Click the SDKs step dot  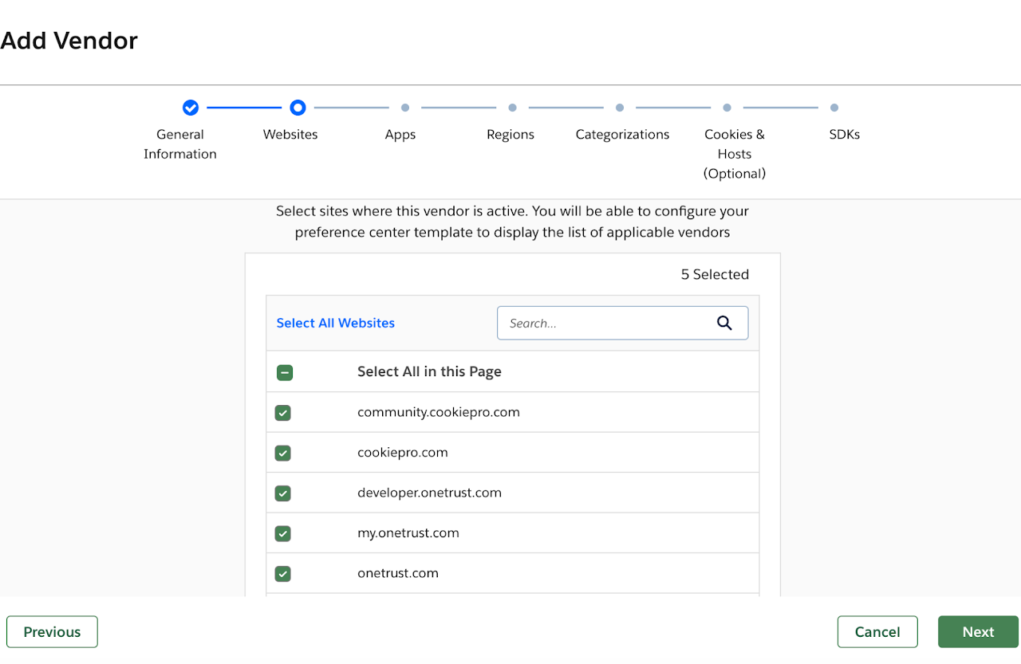pyautogui.click(x=834, y=108)
